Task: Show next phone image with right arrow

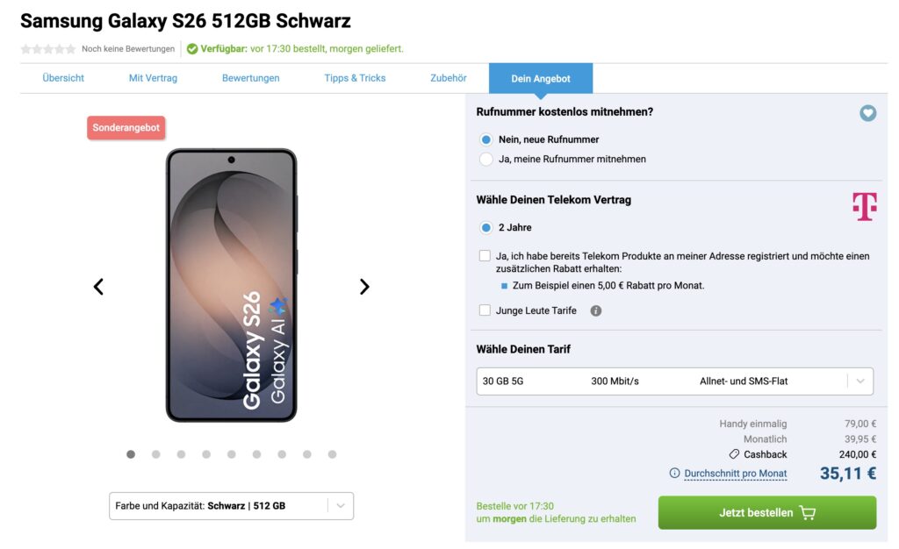Action: coord(364,287)
